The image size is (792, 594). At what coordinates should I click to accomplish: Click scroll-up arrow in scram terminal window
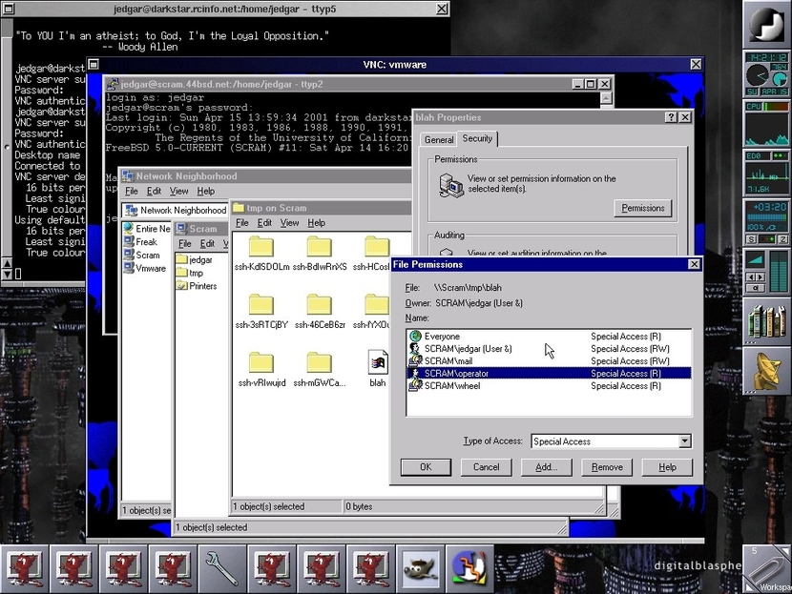[606, 98]
